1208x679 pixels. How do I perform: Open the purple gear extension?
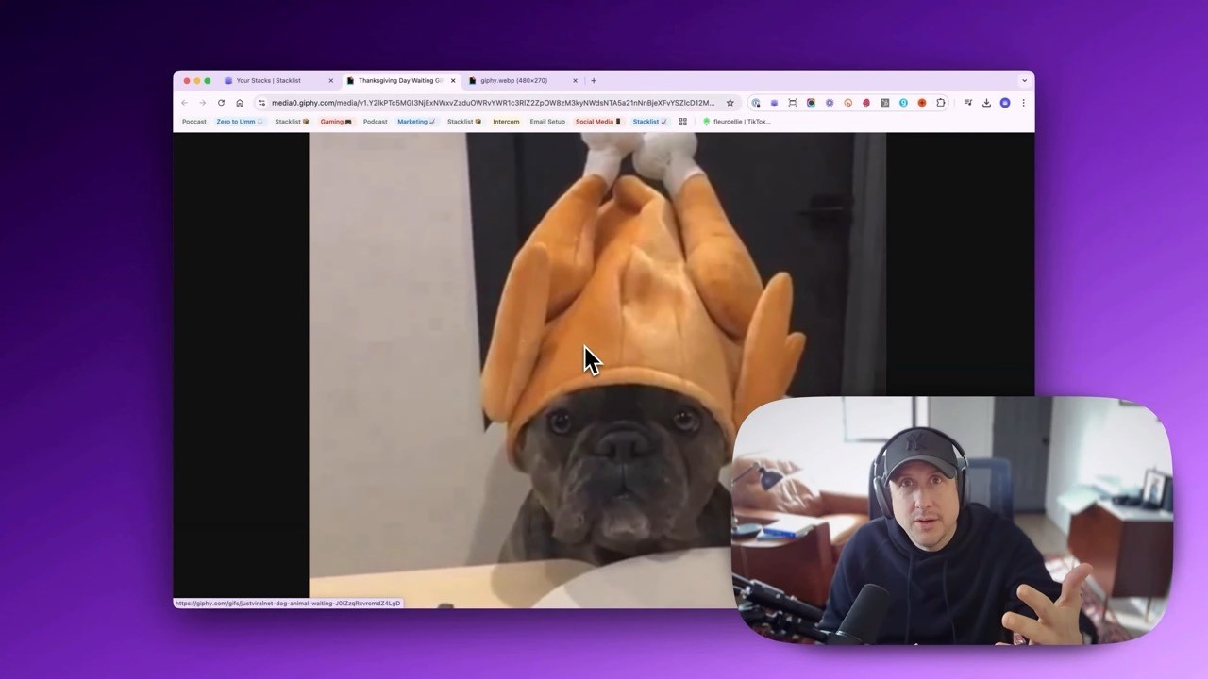point(830,103)
